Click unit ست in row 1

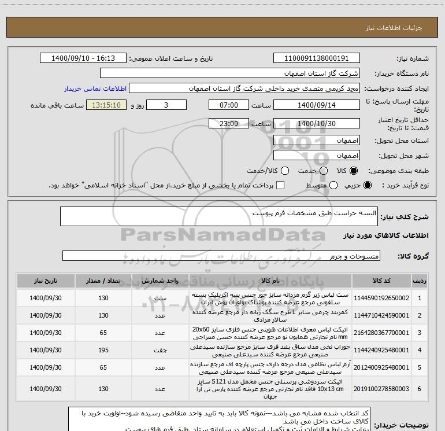(x=160, y=298)
